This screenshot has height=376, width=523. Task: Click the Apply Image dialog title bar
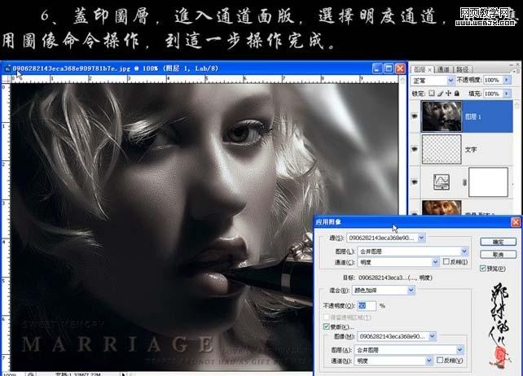point(412,222)
